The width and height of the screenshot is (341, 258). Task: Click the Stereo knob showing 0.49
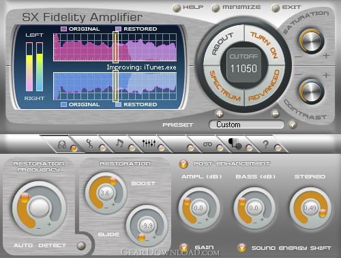(310, 208)
